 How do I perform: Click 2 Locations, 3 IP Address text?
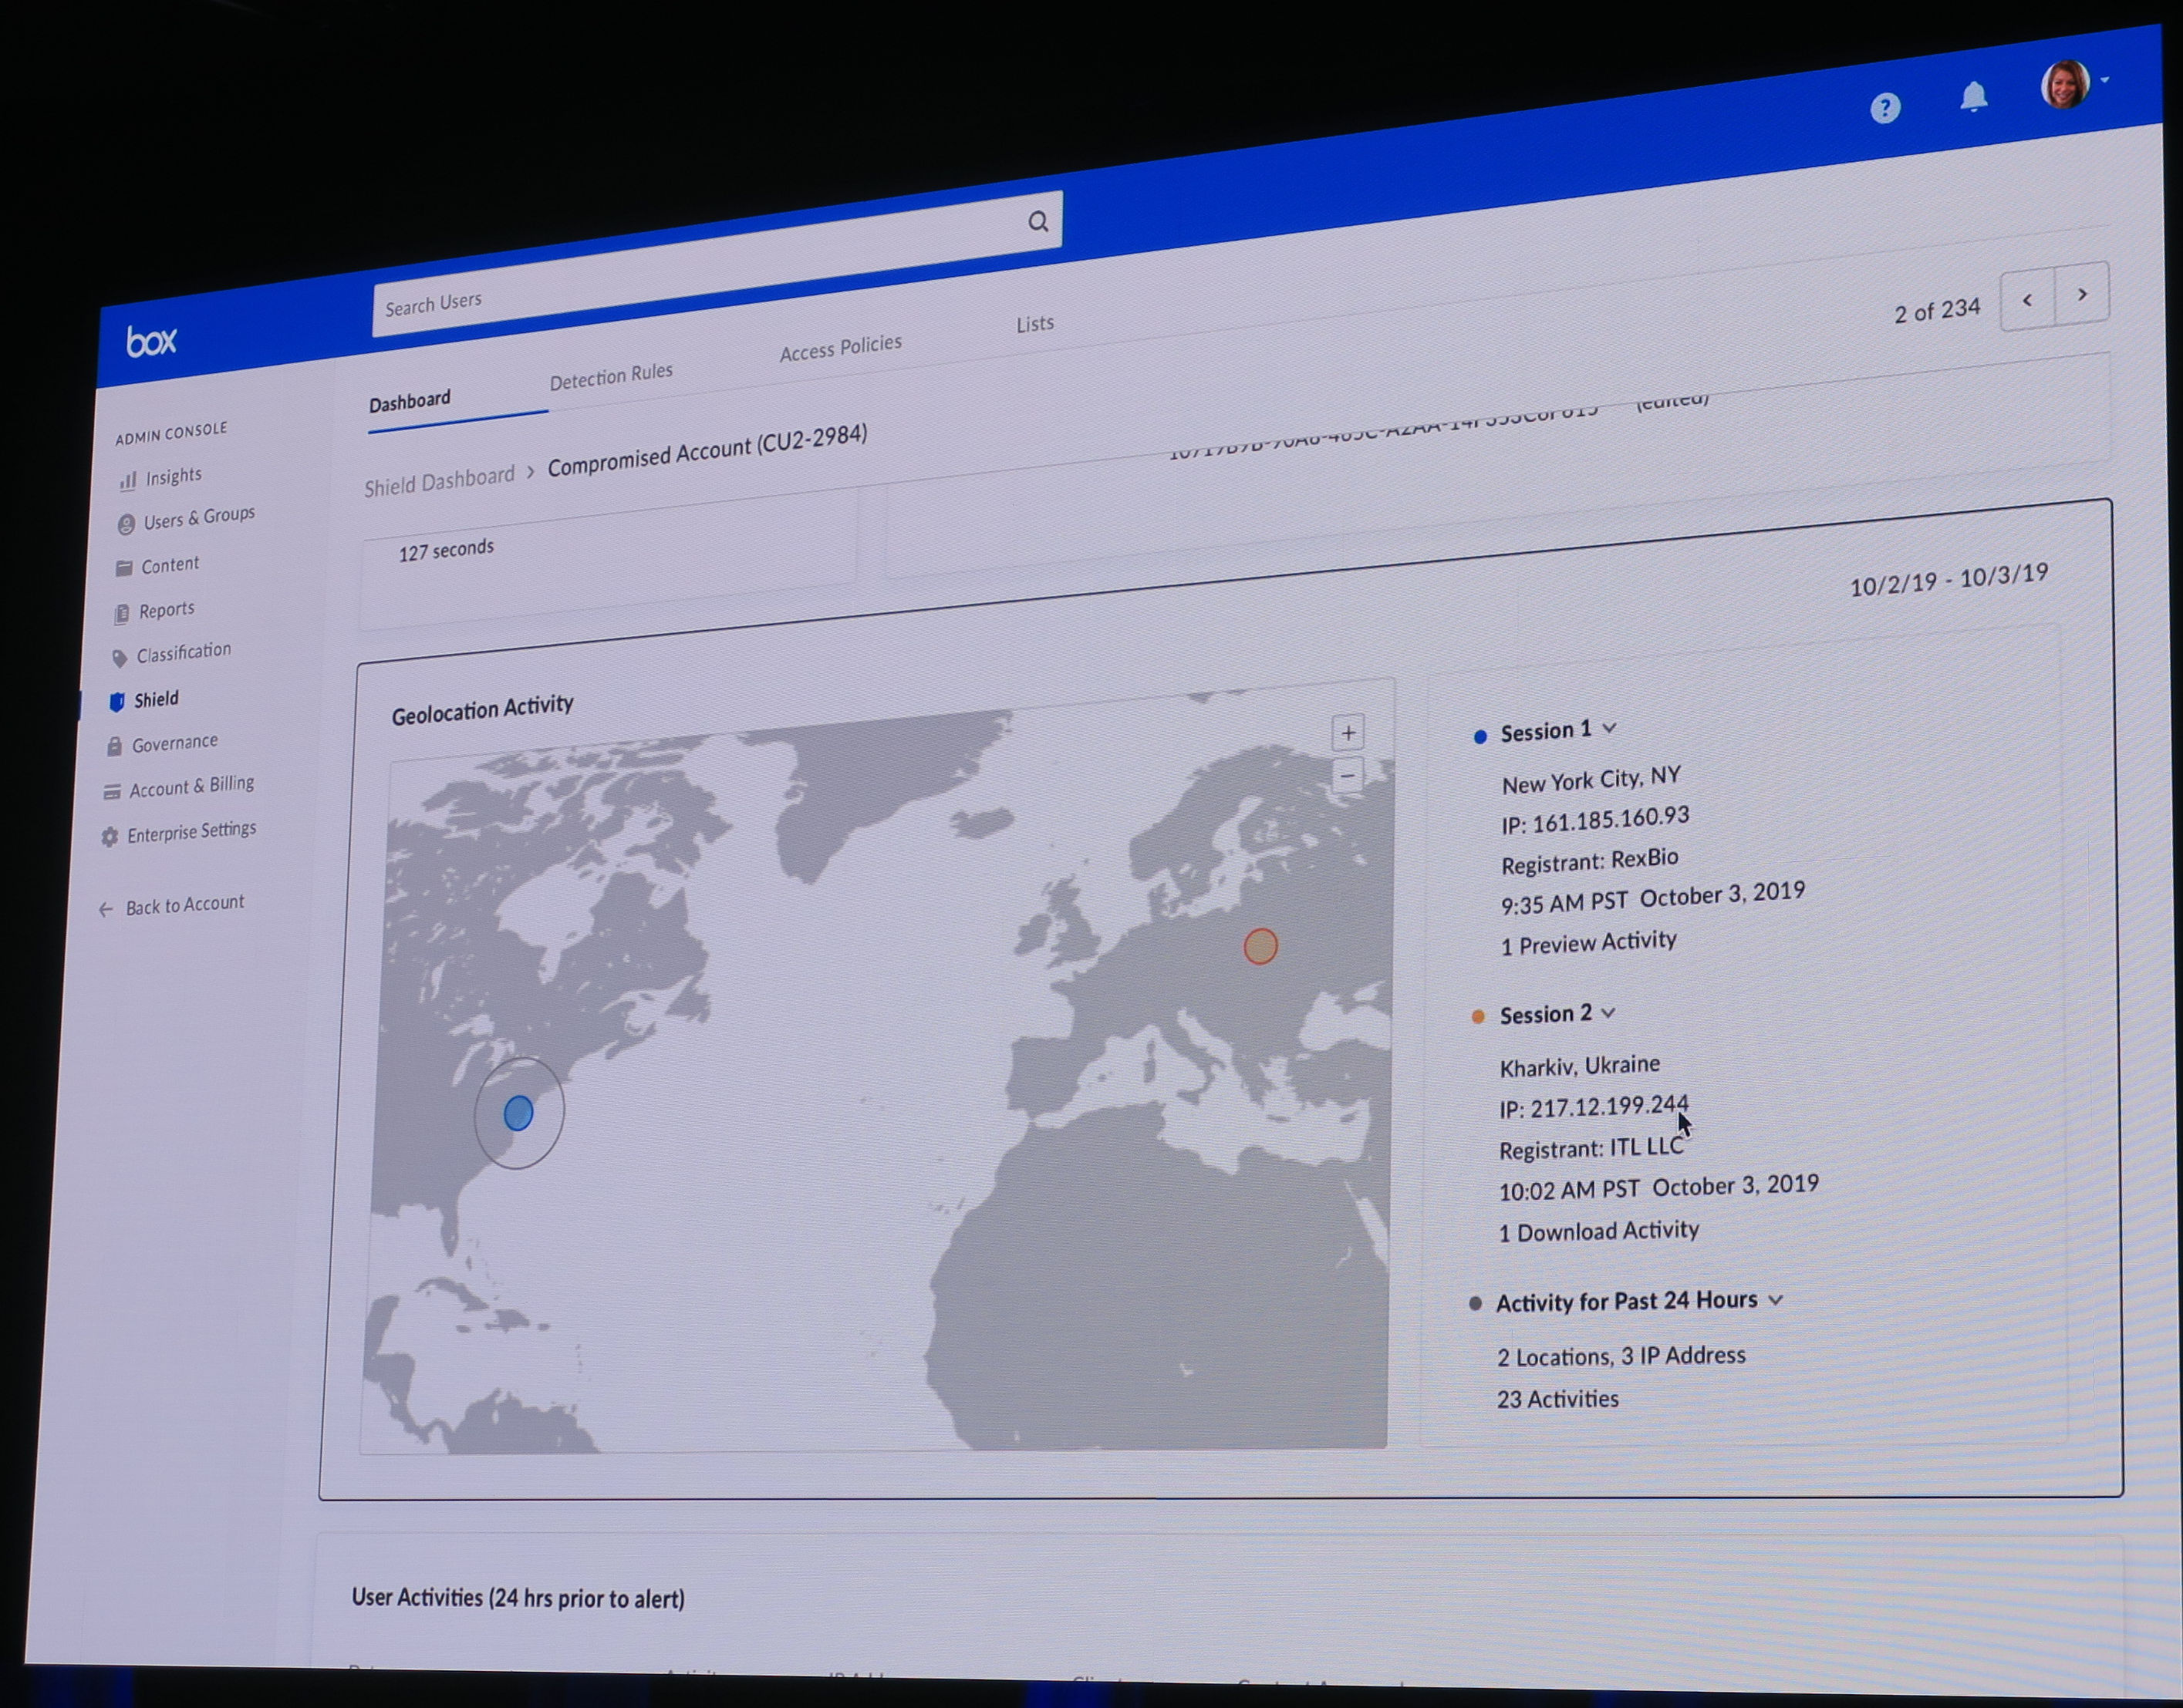[x=1621, y=1356]
